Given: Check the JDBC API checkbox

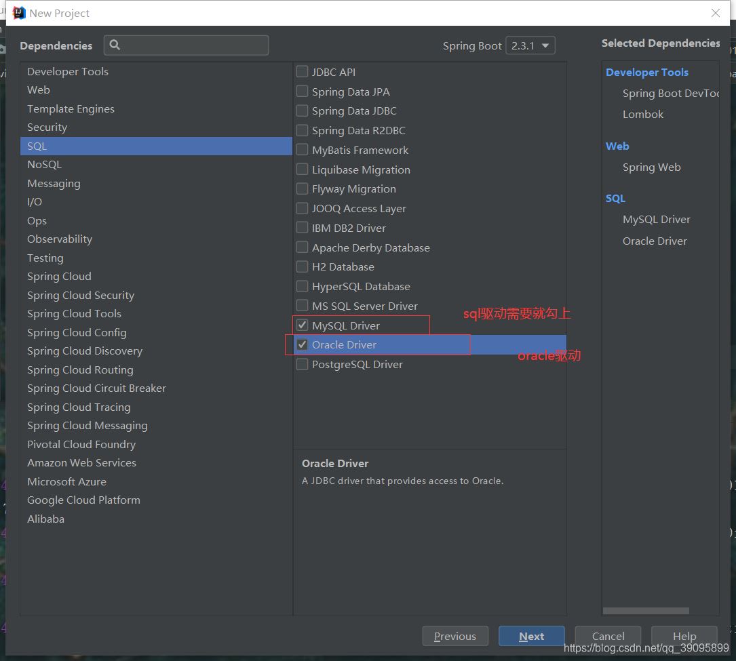Looking at the screenshot, I should click(x=303, y=72).
